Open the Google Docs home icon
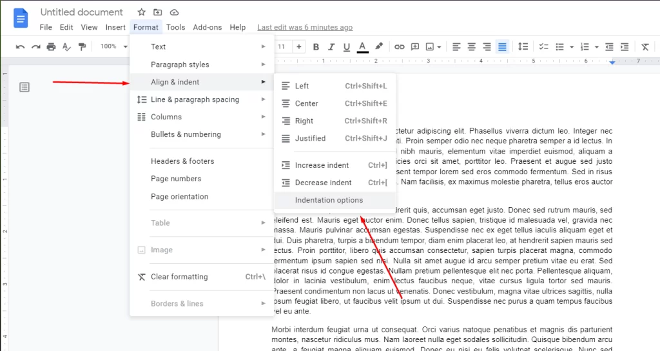660x351 pixels. (21, 19)
